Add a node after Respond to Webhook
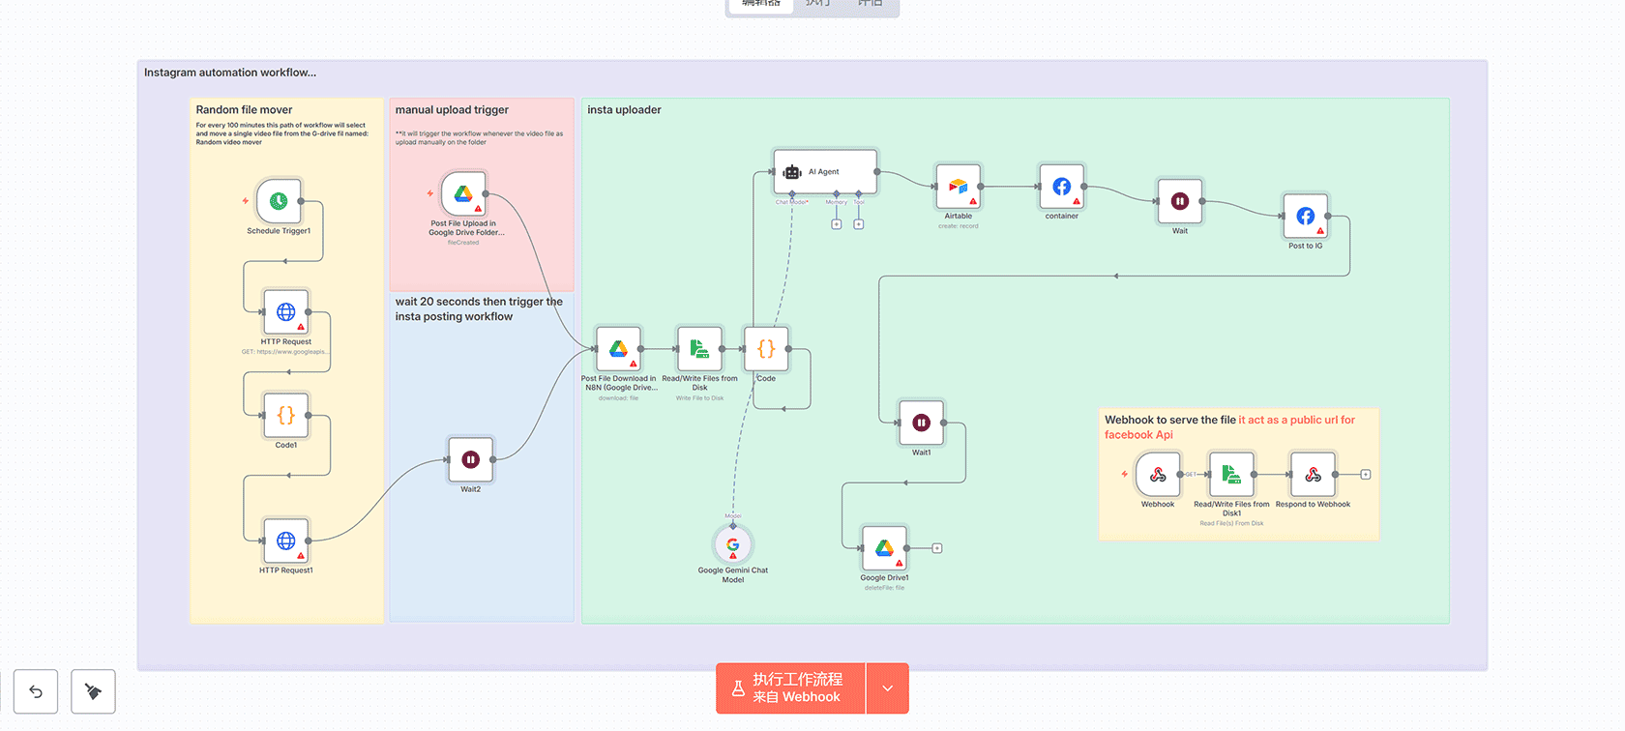 point(1366,475)
